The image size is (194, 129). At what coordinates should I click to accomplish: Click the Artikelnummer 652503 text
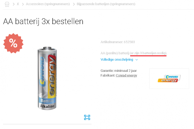(118, 42)
